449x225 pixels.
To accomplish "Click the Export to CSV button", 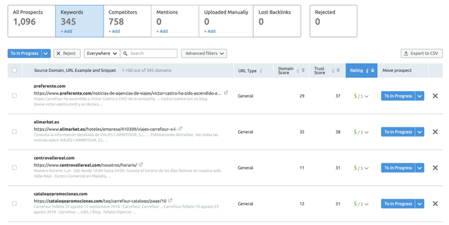I will 421,53.
